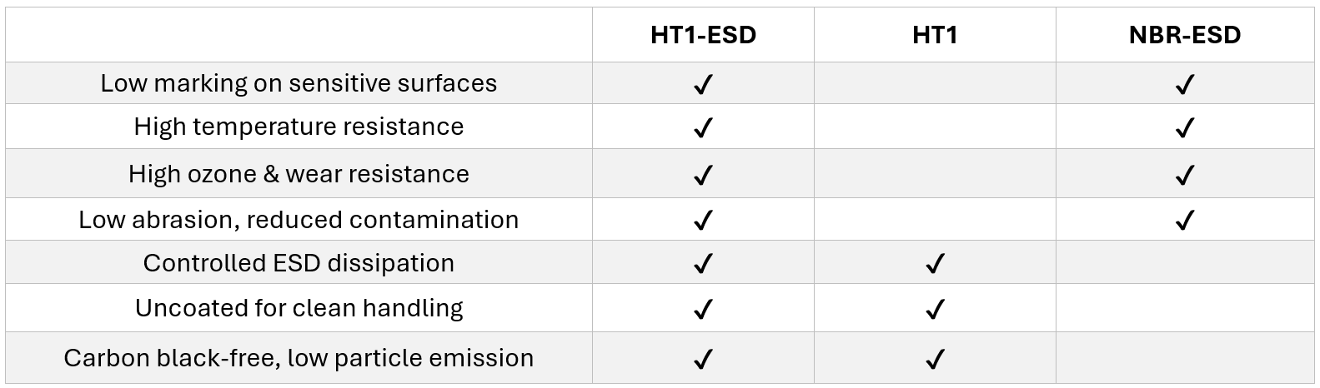The width and height of the screenshot is (1320, 388).
Task: Click HT1-ESD checkmark for High ozone row
Action: point(703,176)
